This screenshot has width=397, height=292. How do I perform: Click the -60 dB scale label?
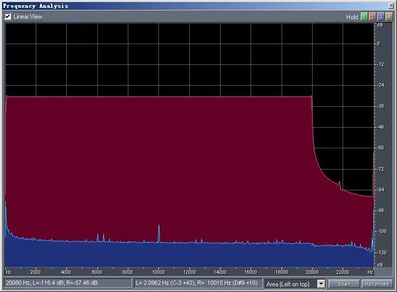click(x=380, y=148)
